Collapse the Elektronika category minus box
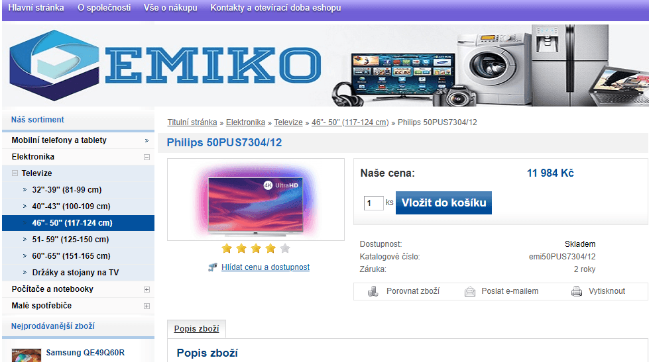This screenshot has height=362, width=649. (x=147, y=157)
